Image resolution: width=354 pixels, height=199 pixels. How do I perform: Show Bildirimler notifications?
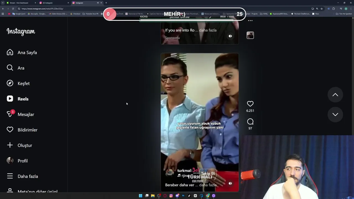(22, 130)
